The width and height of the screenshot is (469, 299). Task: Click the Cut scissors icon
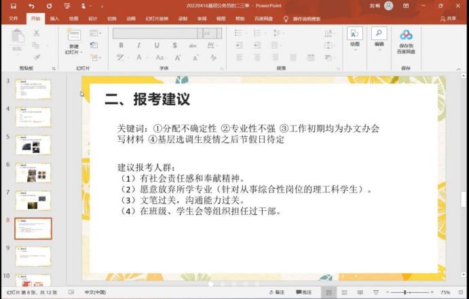(x=37, y=33)
